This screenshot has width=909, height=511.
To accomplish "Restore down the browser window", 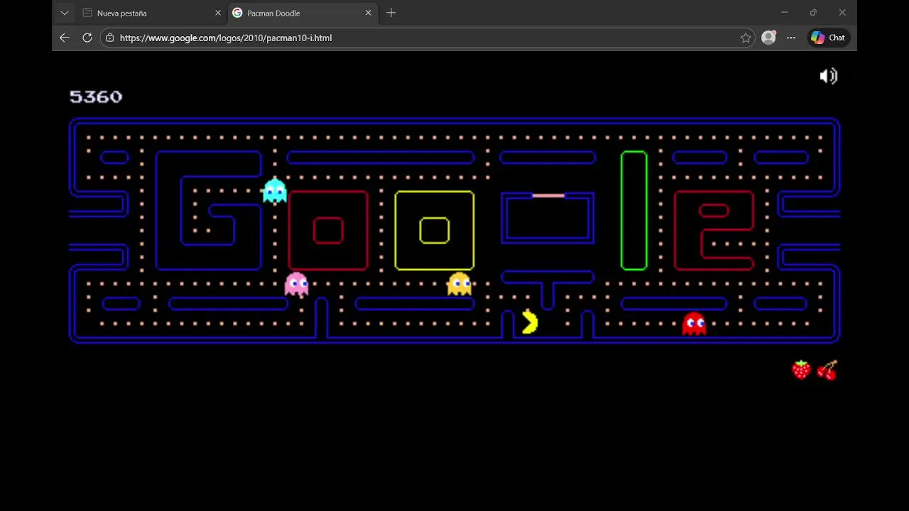I will [x=813, y=13].
